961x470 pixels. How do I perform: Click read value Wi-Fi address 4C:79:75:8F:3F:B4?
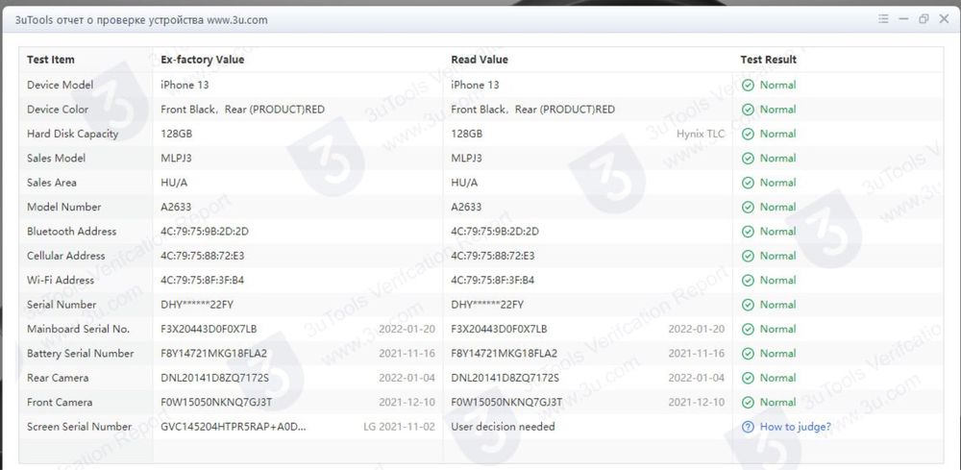[x=493, y=280]
